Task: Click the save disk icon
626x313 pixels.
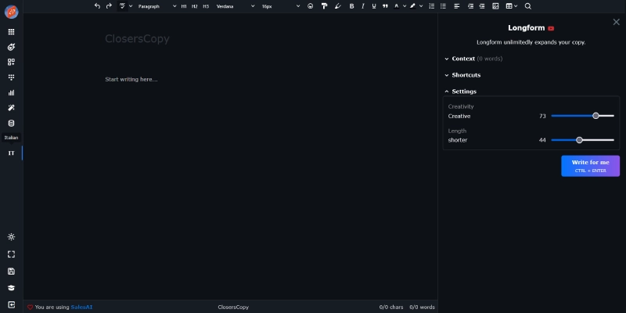Action: click(x=11, y=272)
